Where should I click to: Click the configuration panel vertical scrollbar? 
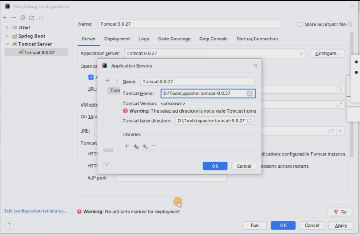(351, 94)
